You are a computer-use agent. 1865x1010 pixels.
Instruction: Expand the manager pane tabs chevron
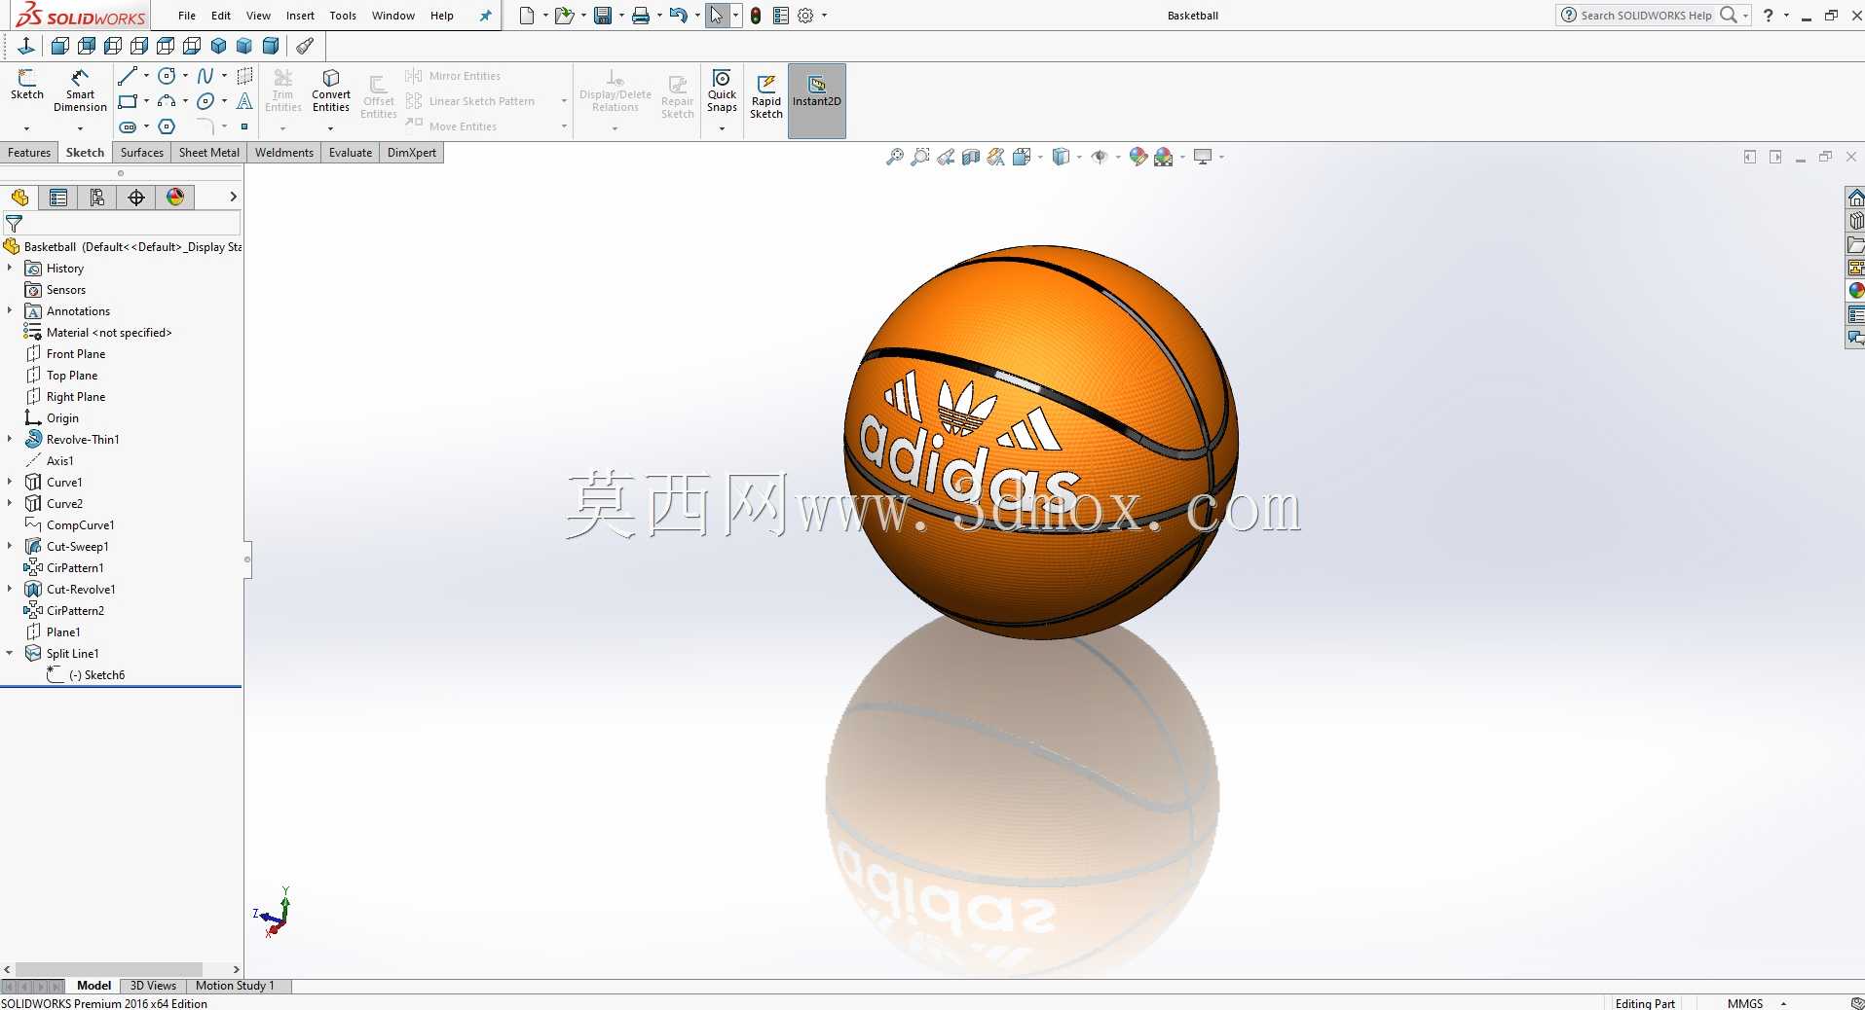tap(233, 197)
